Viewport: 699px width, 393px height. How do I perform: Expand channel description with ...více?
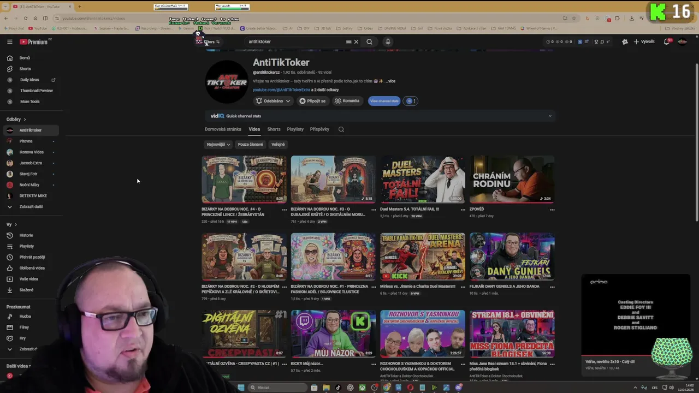(390, 81)
